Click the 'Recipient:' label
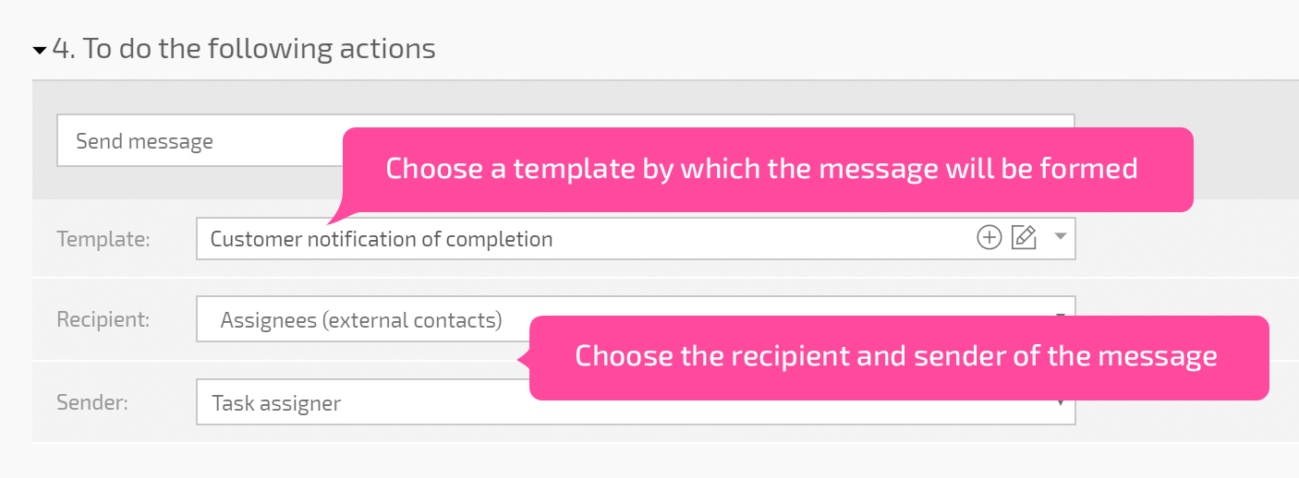 [x=103, y=320]
